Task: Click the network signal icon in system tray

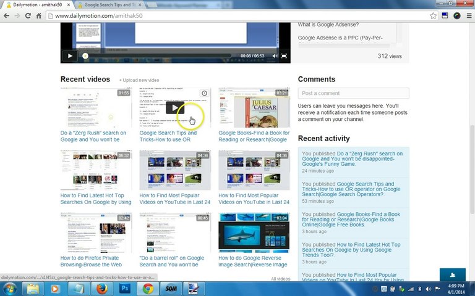Action: click(411, 289)
